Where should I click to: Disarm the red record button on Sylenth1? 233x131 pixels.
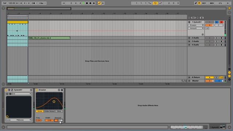[221, 22]
